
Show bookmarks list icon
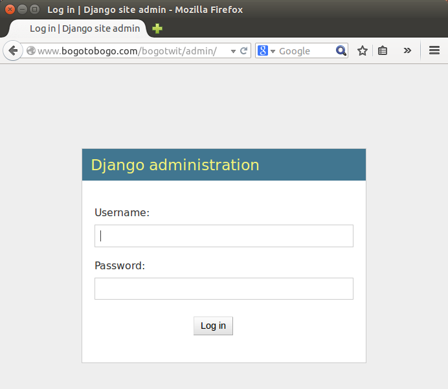point(383,51)
